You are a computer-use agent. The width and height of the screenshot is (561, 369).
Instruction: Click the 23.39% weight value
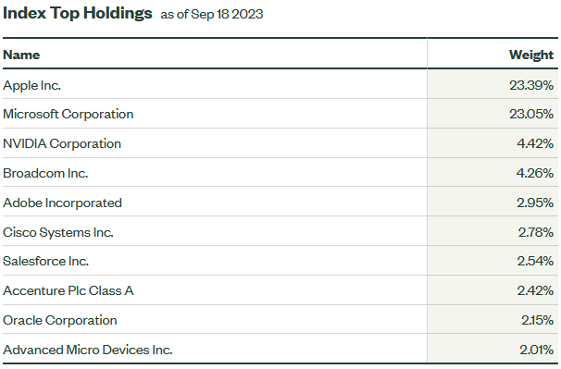(531, 85)
